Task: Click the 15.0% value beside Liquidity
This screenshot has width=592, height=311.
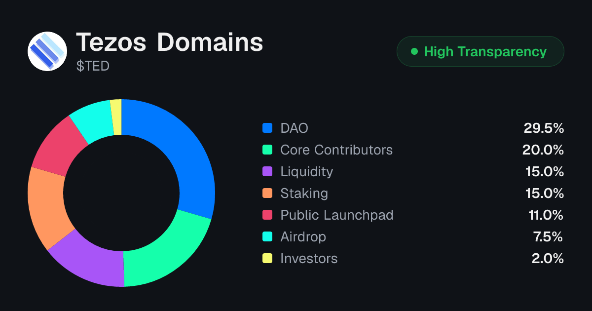Action: click(x=544, y=172)
